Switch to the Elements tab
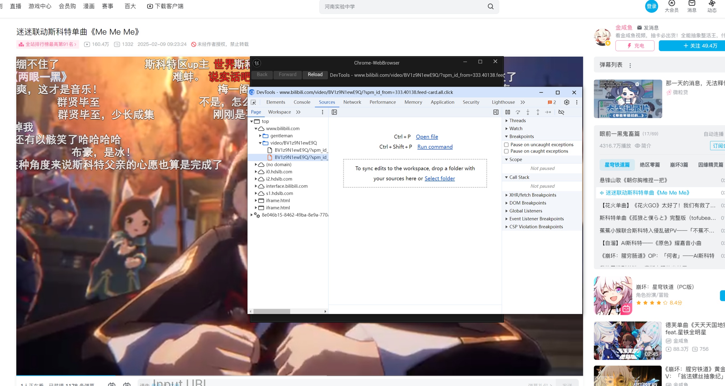 click(276, 102)
